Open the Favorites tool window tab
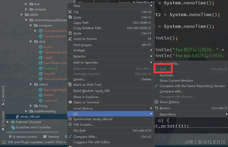This screenshot has width=228, height=147. (x=3, y=120)
